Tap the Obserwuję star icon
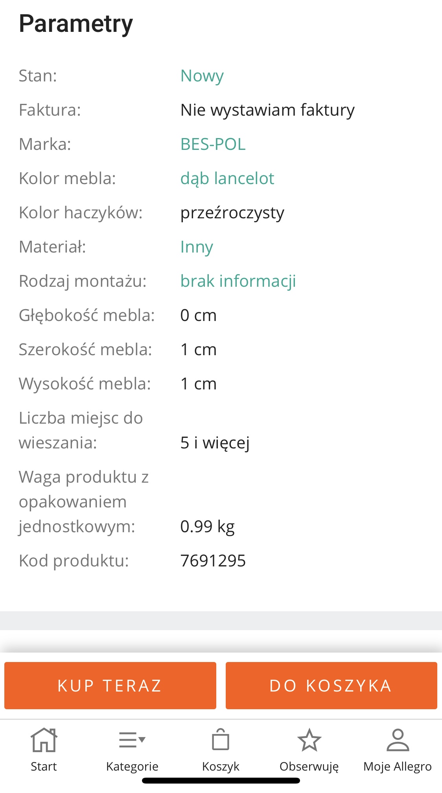The height and width of the screenshot is (793, 442). pyautogui.click(x=309, y=740)
